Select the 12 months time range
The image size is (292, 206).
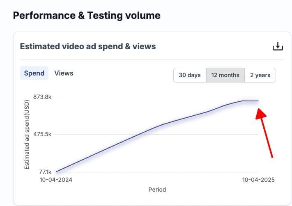click(x=225, y=75)
